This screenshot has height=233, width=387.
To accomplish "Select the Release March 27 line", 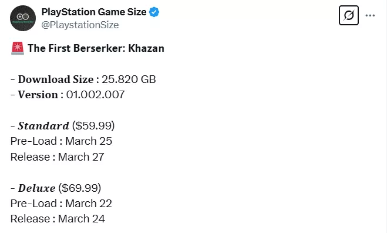I will (58, 157).
